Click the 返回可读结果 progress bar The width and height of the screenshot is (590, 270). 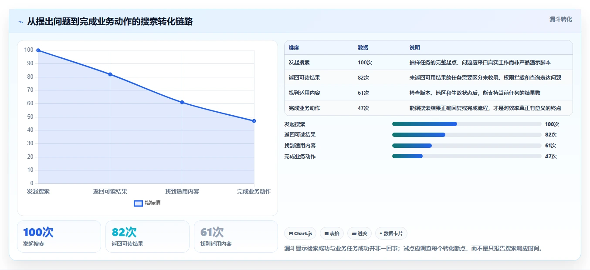[x=467, y=135]
